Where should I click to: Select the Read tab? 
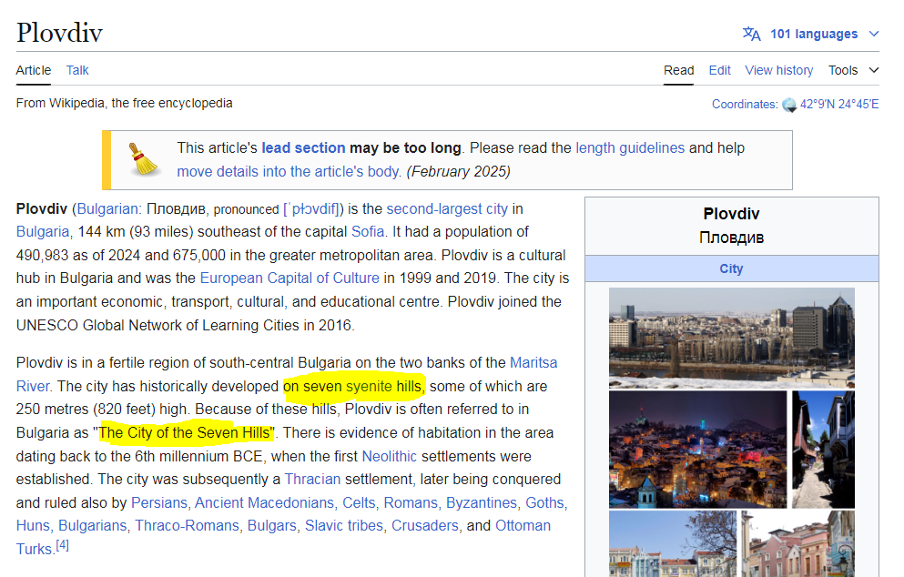click(678, 70)
